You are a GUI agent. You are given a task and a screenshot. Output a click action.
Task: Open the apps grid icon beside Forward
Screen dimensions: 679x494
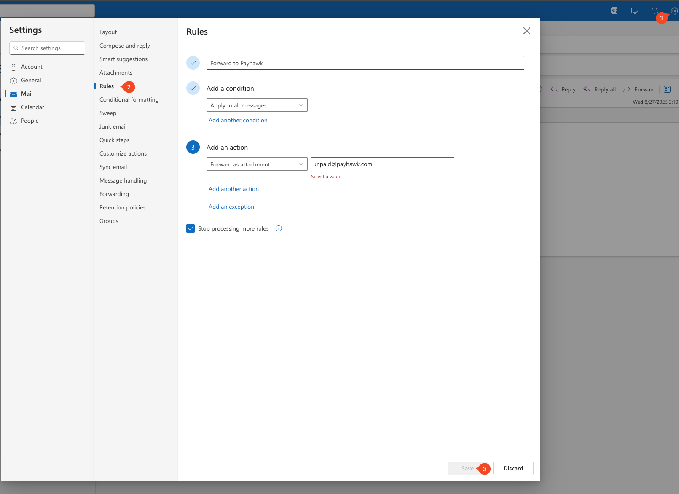pyautogui.click(x=667, y=89)
